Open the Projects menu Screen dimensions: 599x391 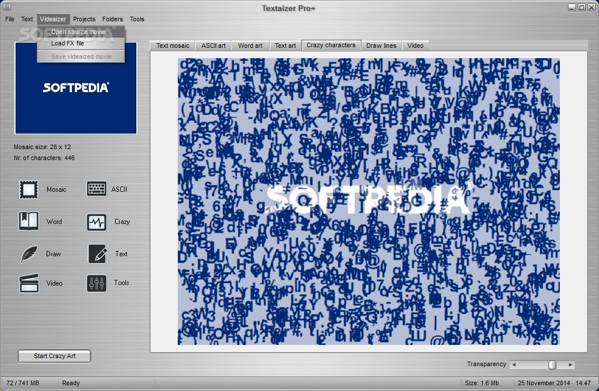pos(84,19)
